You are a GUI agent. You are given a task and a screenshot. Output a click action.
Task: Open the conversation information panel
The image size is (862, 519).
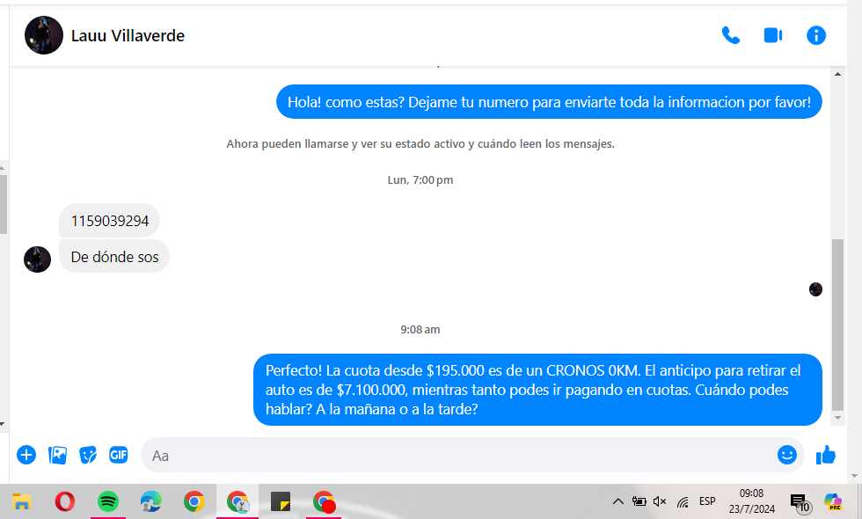(x=816, y=35)
